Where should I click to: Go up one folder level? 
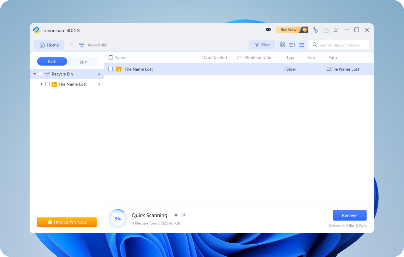point(71,45)
